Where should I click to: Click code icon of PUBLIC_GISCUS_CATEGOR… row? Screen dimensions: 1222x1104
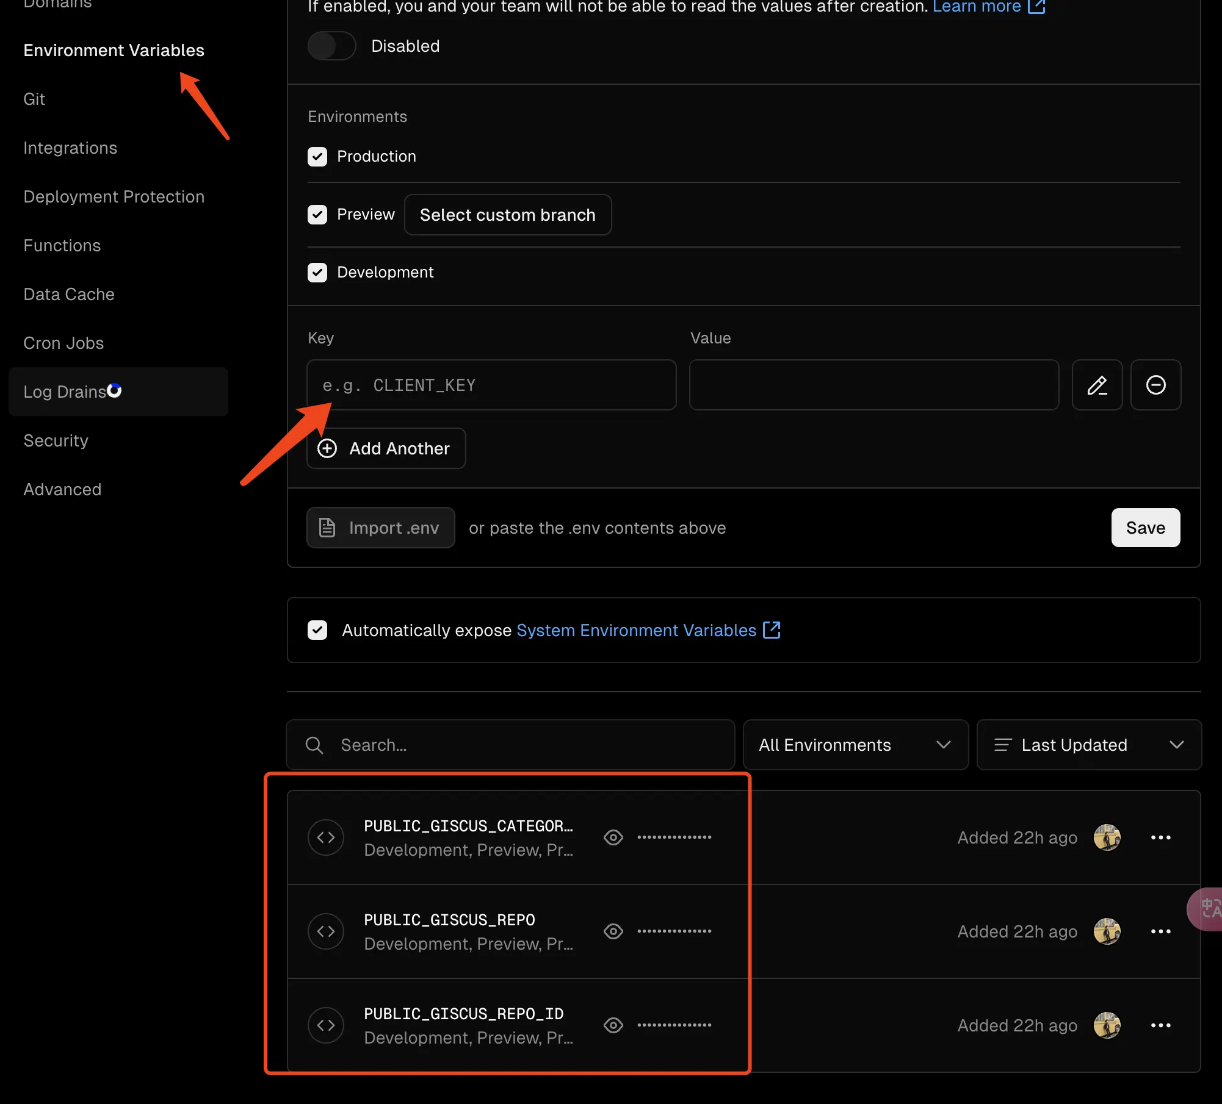[x=326, y=837]
